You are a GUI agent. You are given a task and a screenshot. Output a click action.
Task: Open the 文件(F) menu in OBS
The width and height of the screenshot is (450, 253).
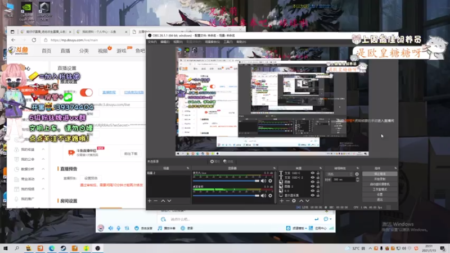pos(152,42)
